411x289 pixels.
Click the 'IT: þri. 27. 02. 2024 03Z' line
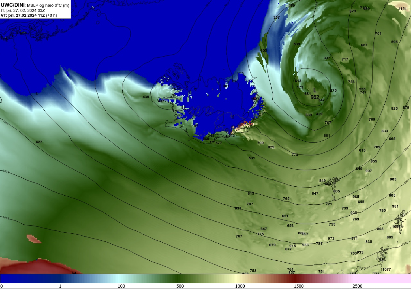pos(23,10)
